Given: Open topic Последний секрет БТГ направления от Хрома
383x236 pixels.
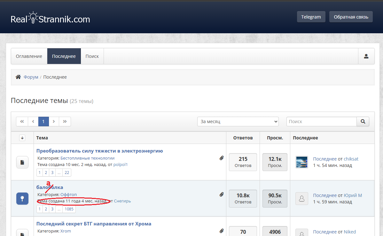Looking at the screenshot, I should (94, 224).
